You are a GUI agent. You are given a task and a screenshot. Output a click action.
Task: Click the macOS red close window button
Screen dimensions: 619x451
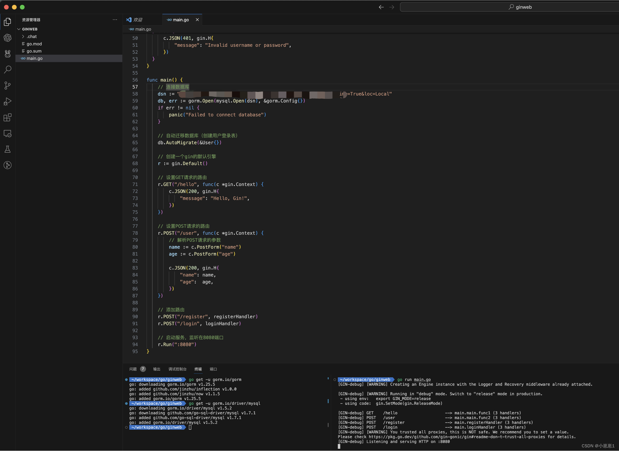[x=6, y=7]
